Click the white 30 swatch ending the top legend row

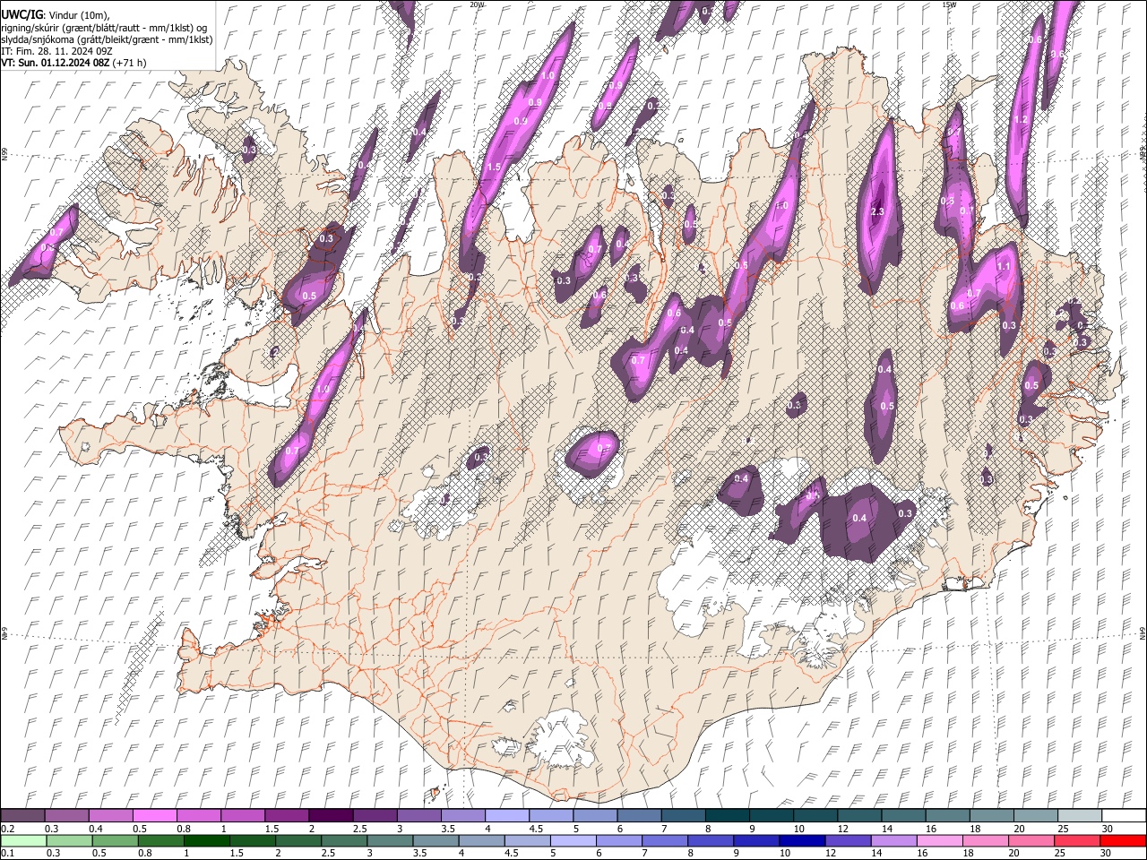[1124, 815]
